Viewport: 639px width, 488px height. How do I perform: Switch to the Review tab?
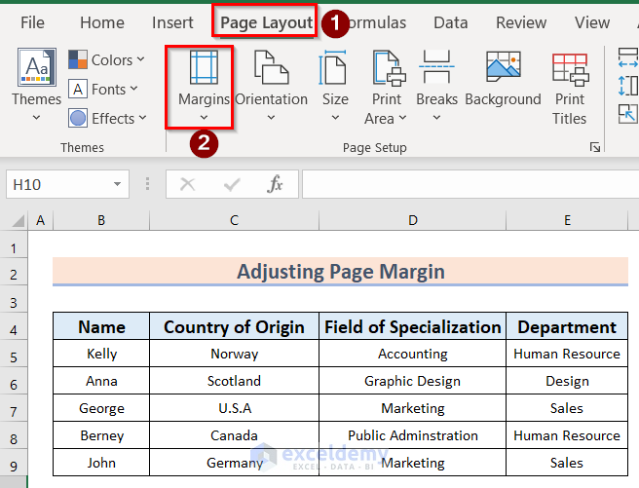521,22
